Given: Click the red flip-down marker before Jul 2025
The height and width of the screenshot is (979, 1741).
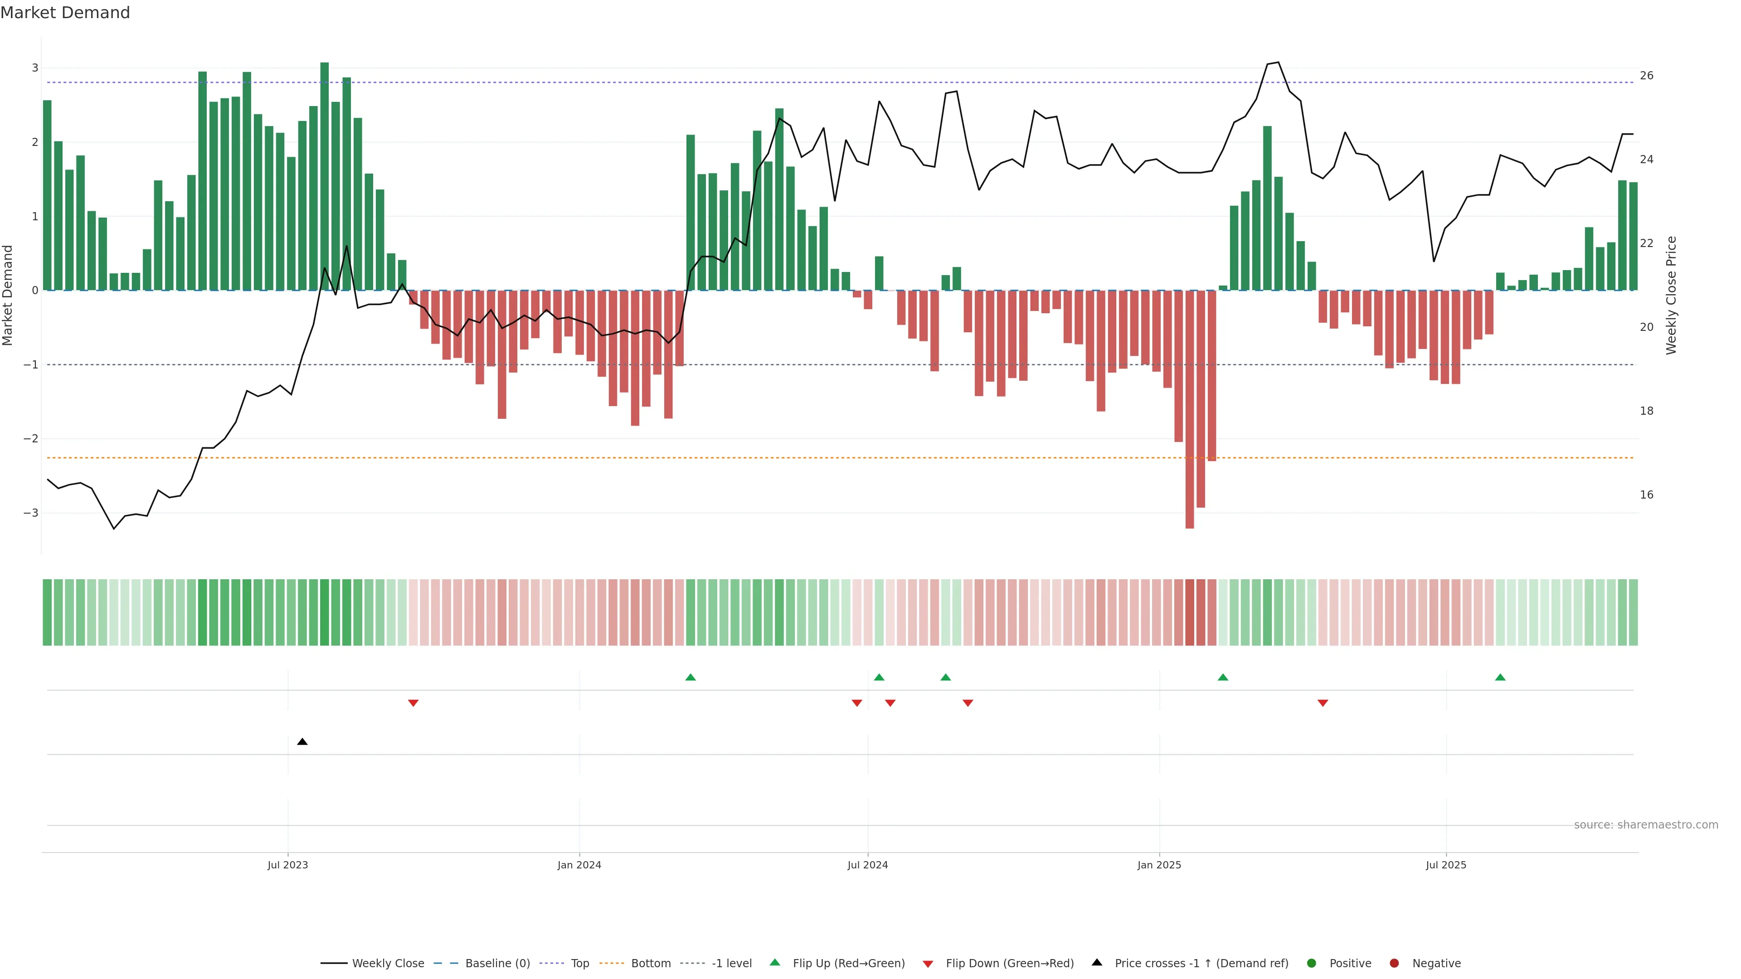Looking at the screenshot, I should point(1323,703).
